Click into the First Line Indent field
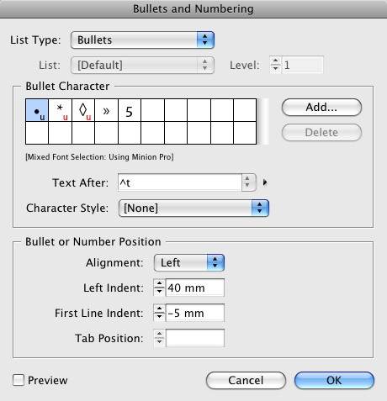Image resolution: width=387 pixels, height=401 pixels. coord(195,313)
